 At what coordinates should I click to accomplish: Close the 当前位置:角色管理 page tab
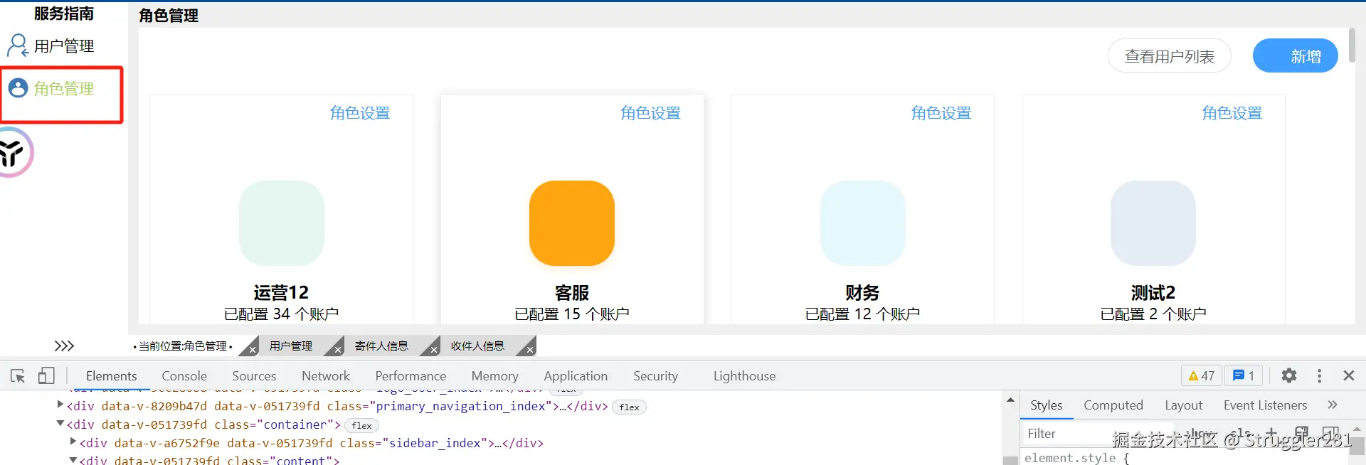pyautogui.click(x=252, y=350)
